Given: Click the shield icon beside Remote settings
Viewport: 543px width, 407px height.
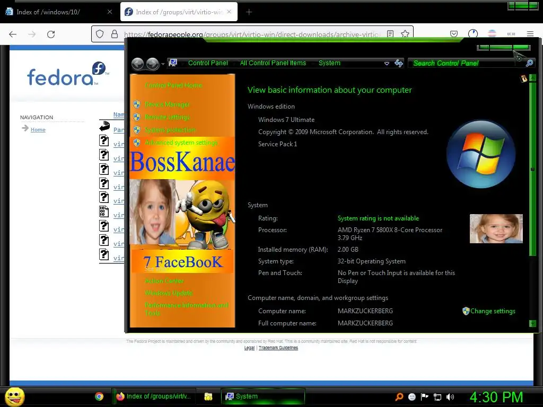Looking at the screenshot, I should (137, 117).
